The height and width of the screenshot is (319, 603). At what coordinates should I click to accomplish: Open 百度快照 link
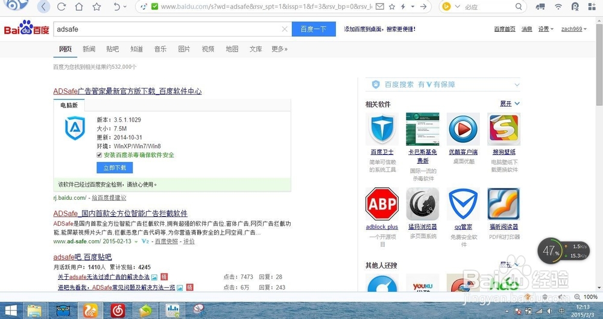pyautogui.click(x=166, y=241)
